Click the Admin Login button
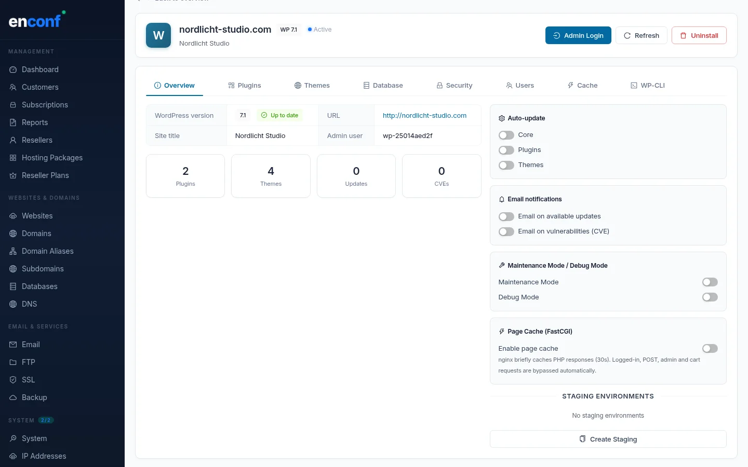This screenshot has height=467, width=748. coord(578,35)
